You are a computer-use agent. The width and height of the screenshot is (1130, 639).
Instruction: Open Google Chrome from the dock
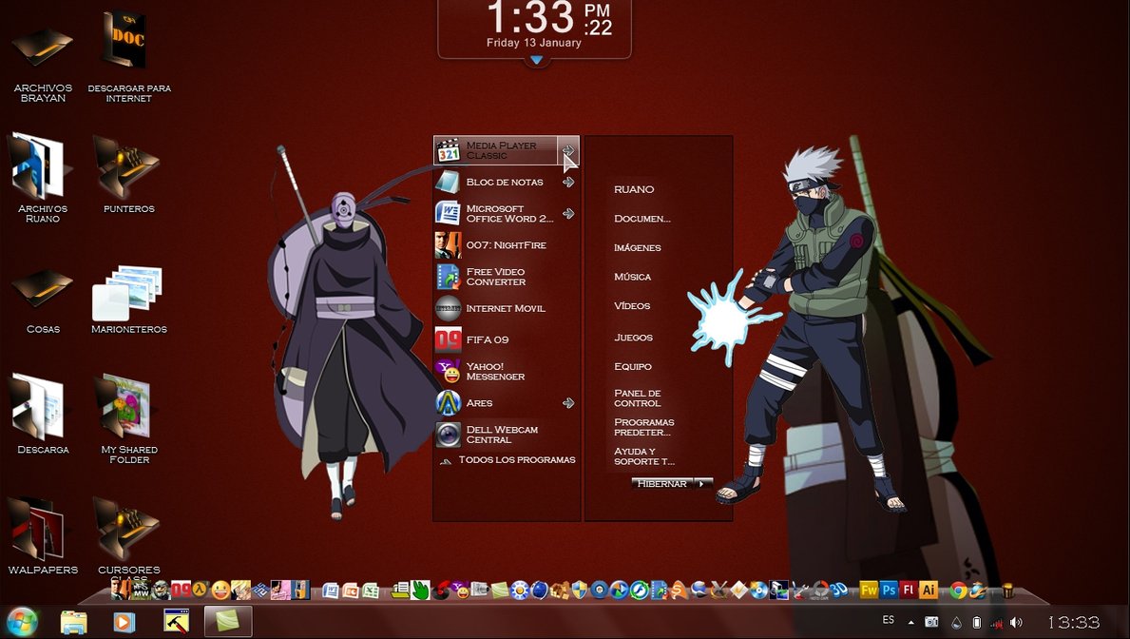(958, 591)
